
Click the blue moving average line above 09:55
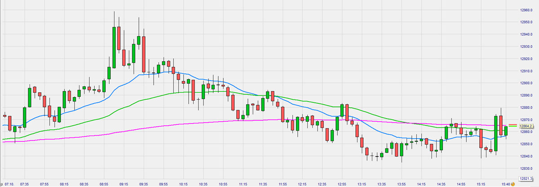[x=163, y=72]
